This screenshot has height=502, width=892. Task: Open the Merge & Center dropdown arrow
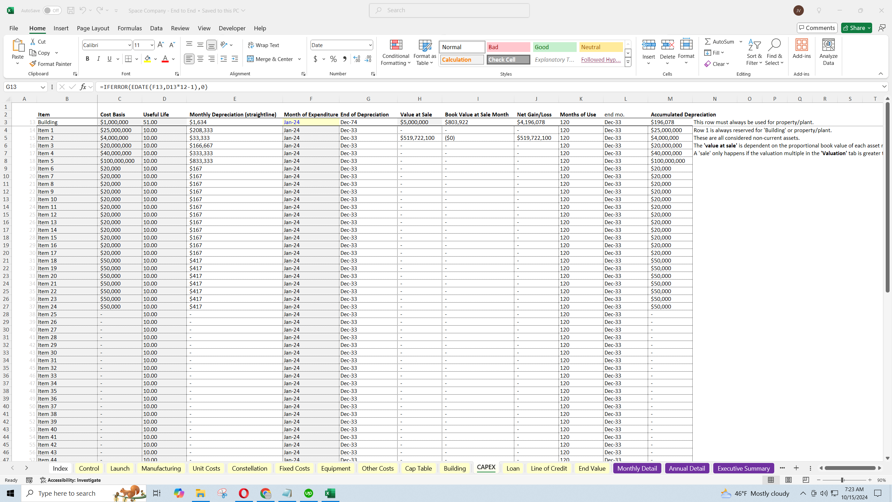point(299,59)
